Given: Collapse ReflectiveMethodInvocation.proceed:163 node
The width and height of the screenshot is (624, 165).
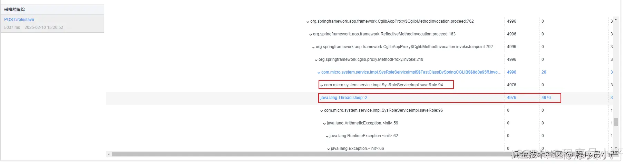Looking at the screenshot, I should (x=311, y=34).
